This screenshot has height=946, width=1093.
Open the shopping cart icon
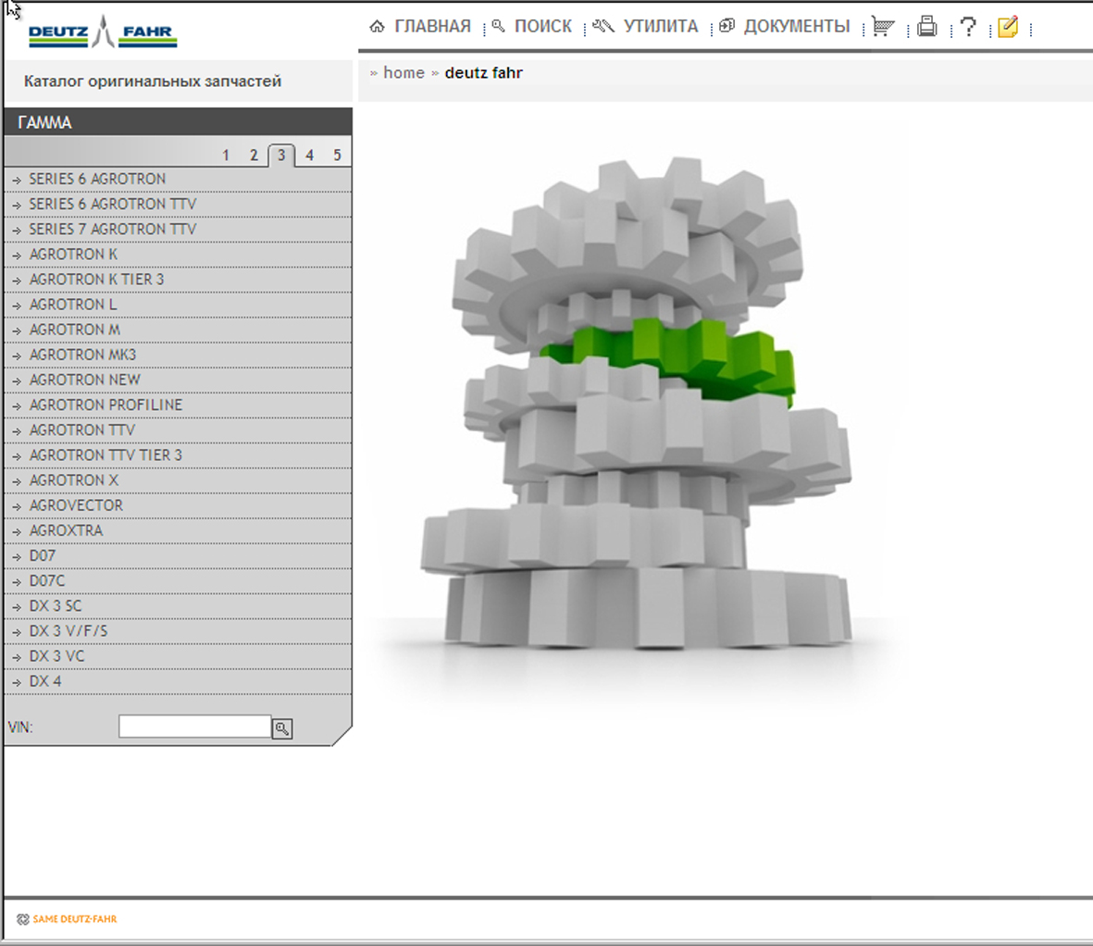pyautogui.click(x=883, y=27)
